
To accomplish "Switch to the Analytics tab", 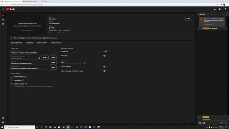I will [x=29, y=43].
